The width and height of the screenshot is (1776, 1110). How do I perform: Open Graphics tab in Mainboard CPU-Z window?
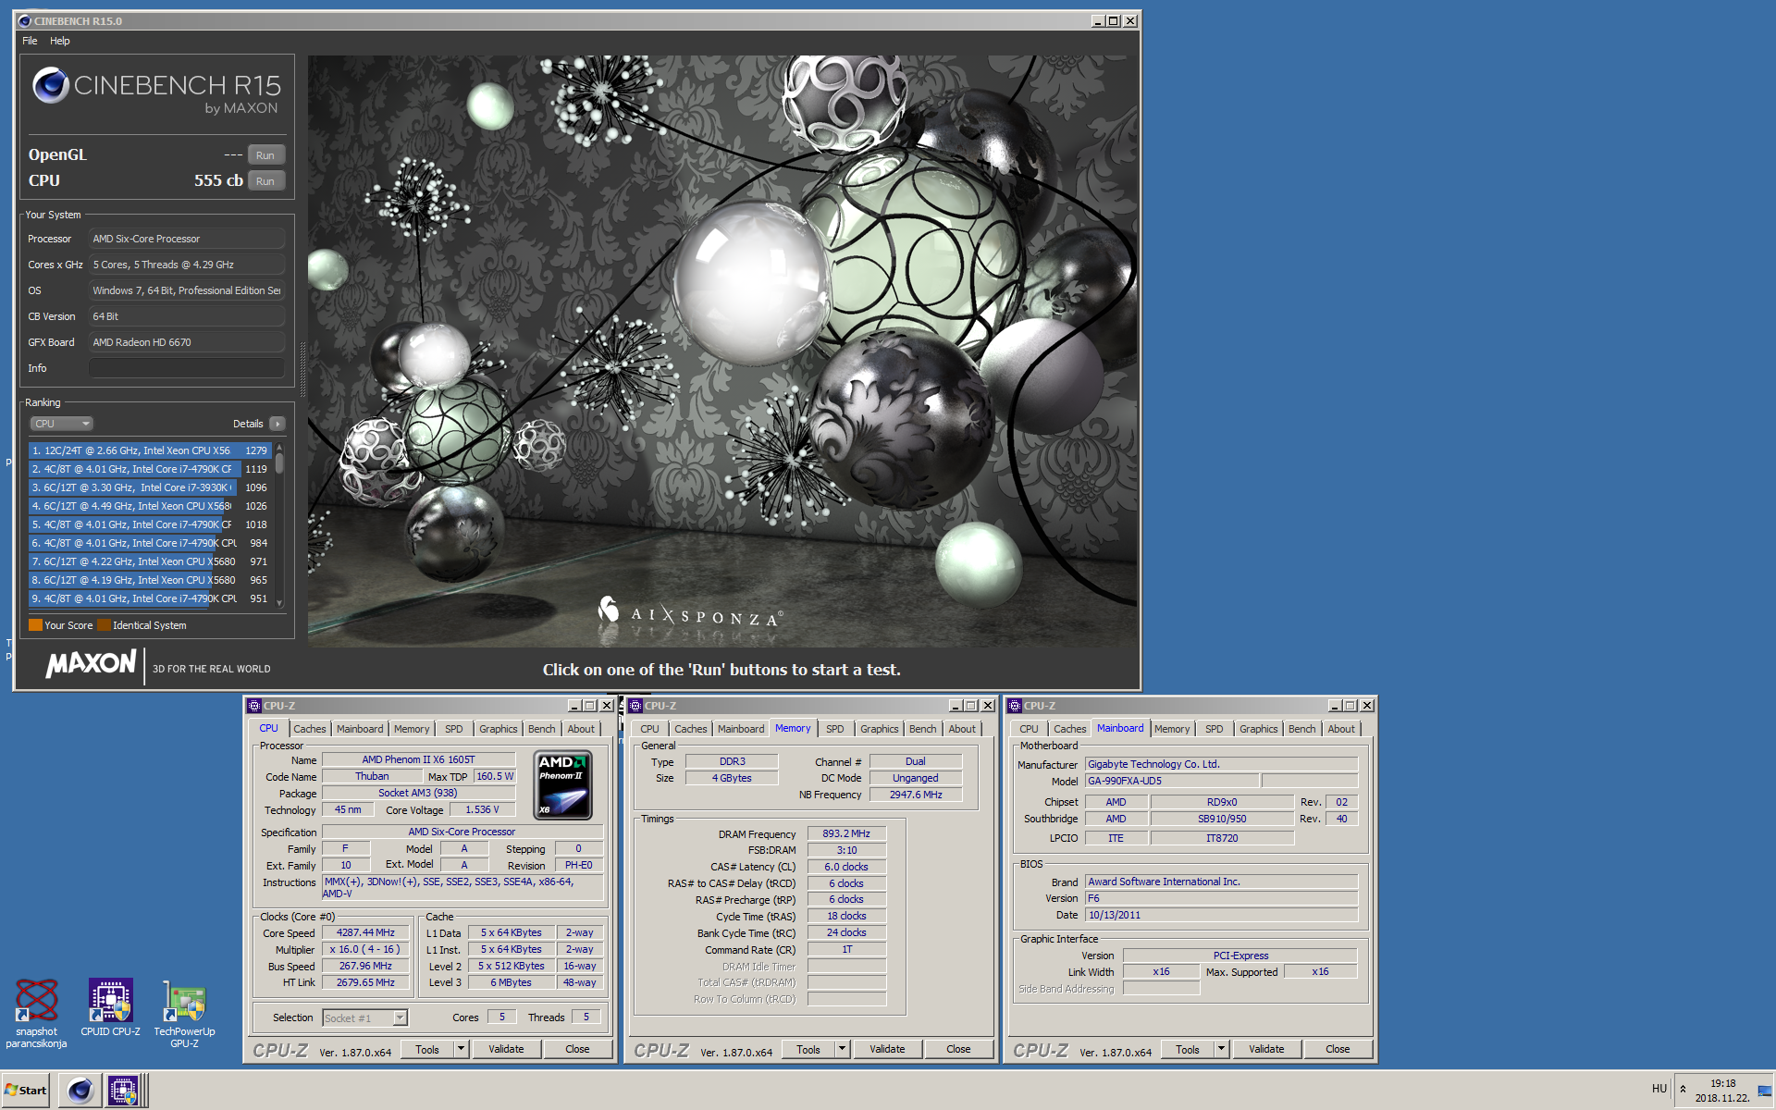point(1259,729)
